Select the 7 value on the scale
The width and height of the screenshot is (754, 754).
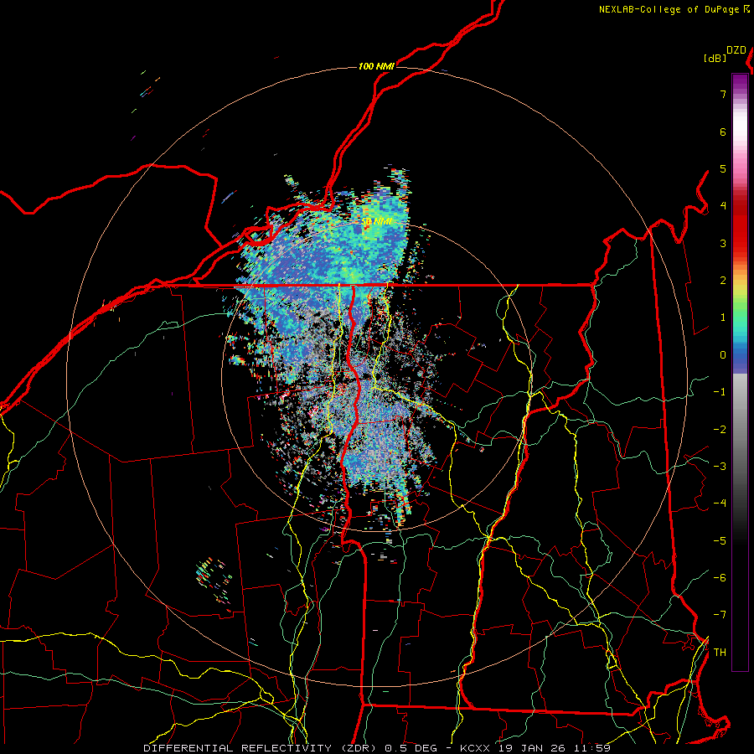pyautogui.click(x=723, y=94)
